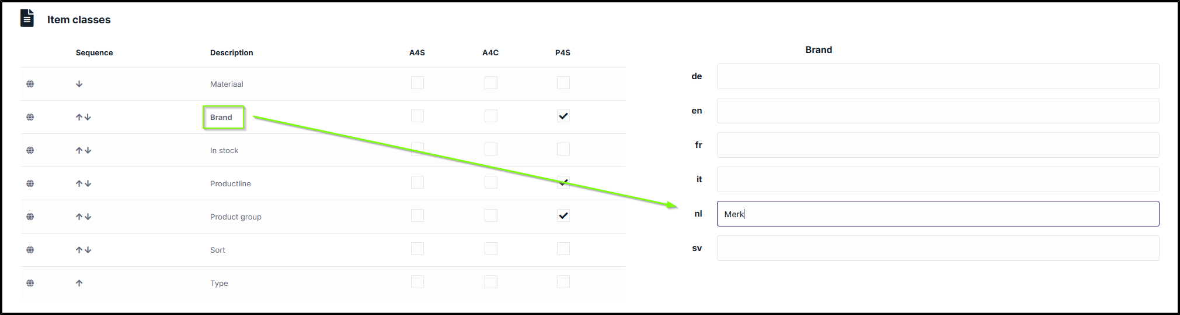Image resolution: width=1180 pixels, height=315 pixels.
Task: Click the Item classes document icon
Action: click(x=27, y=19)
